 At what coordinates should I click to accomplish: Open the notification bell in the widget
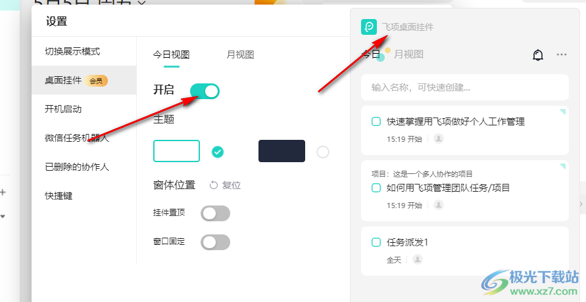[538, 54]
